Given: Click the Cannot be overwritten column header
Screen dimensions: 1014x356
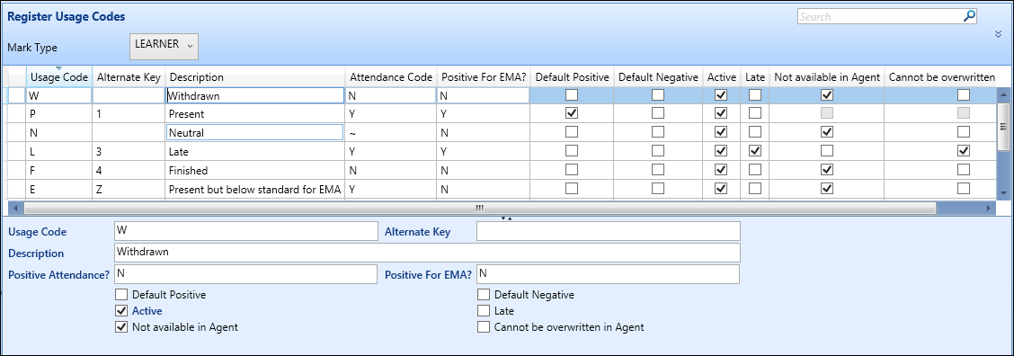Looking at the screenshot, I should pos(941,77).
